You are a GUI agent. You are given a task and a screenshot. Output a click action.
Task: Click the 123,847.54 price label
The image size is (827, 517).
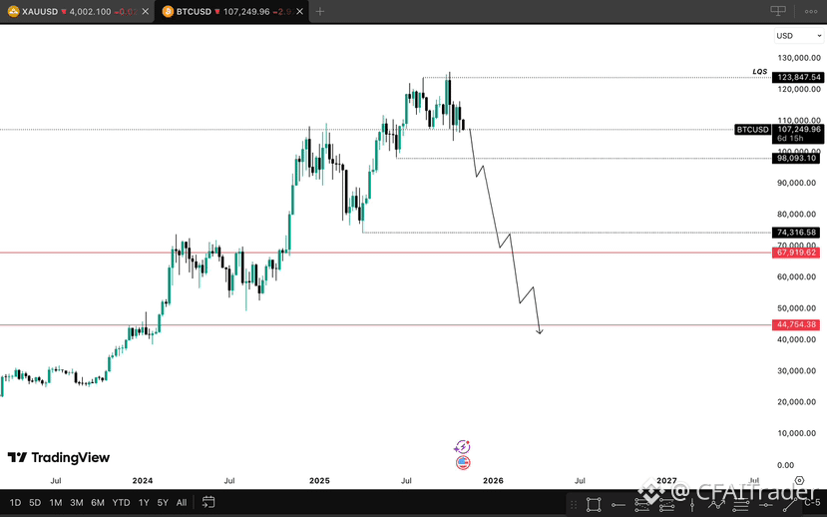point(798,77)
